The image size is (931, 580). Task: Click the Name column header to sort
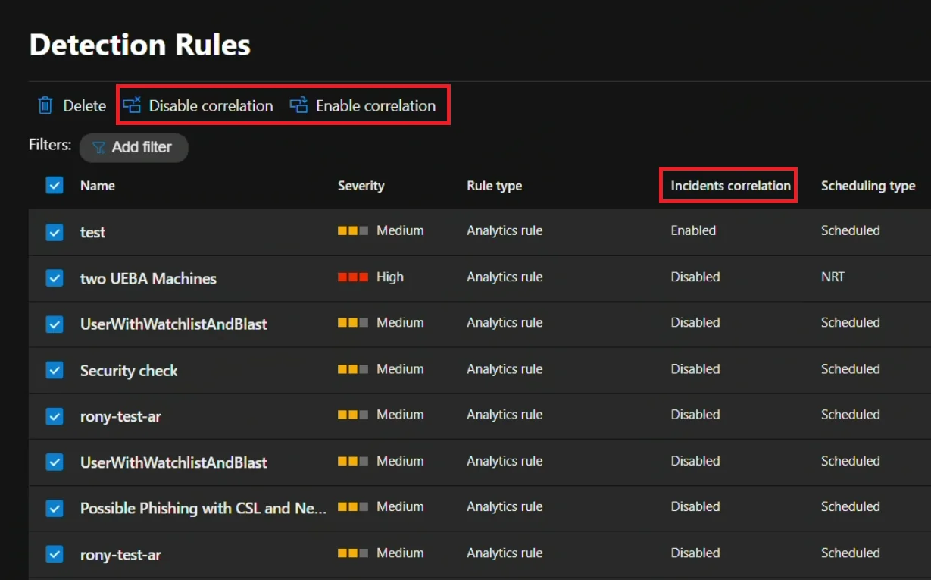tap(97, 185)
